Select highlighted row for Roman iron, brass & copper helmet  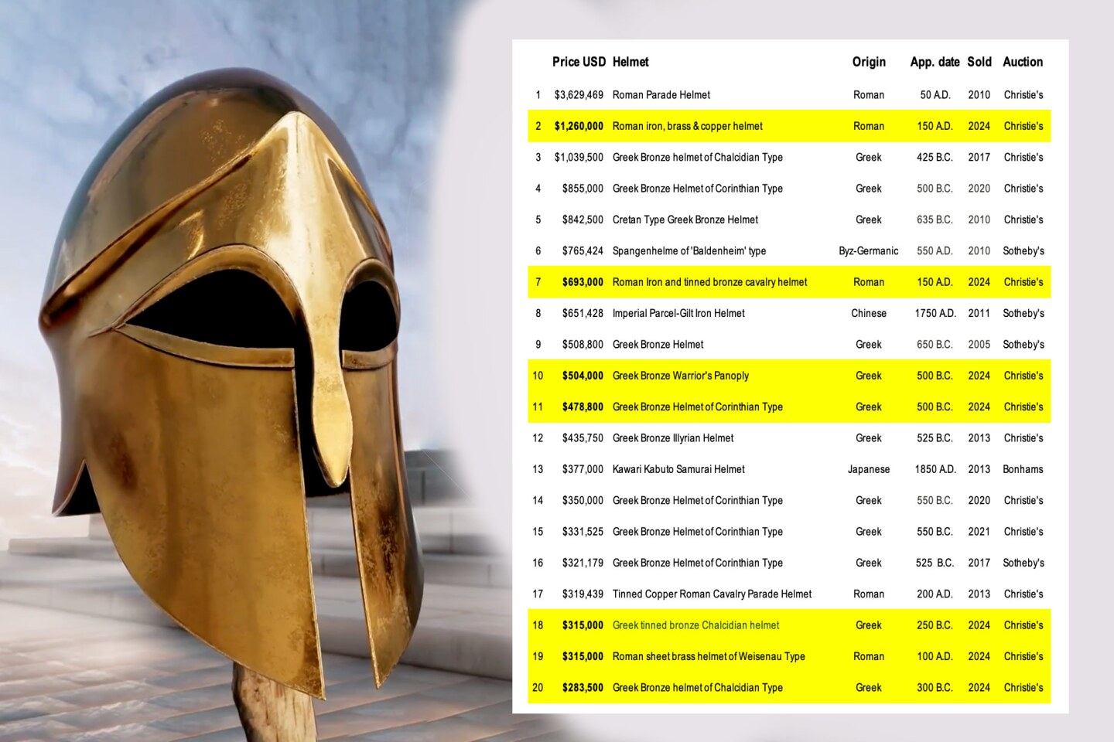tap(686, 126)
